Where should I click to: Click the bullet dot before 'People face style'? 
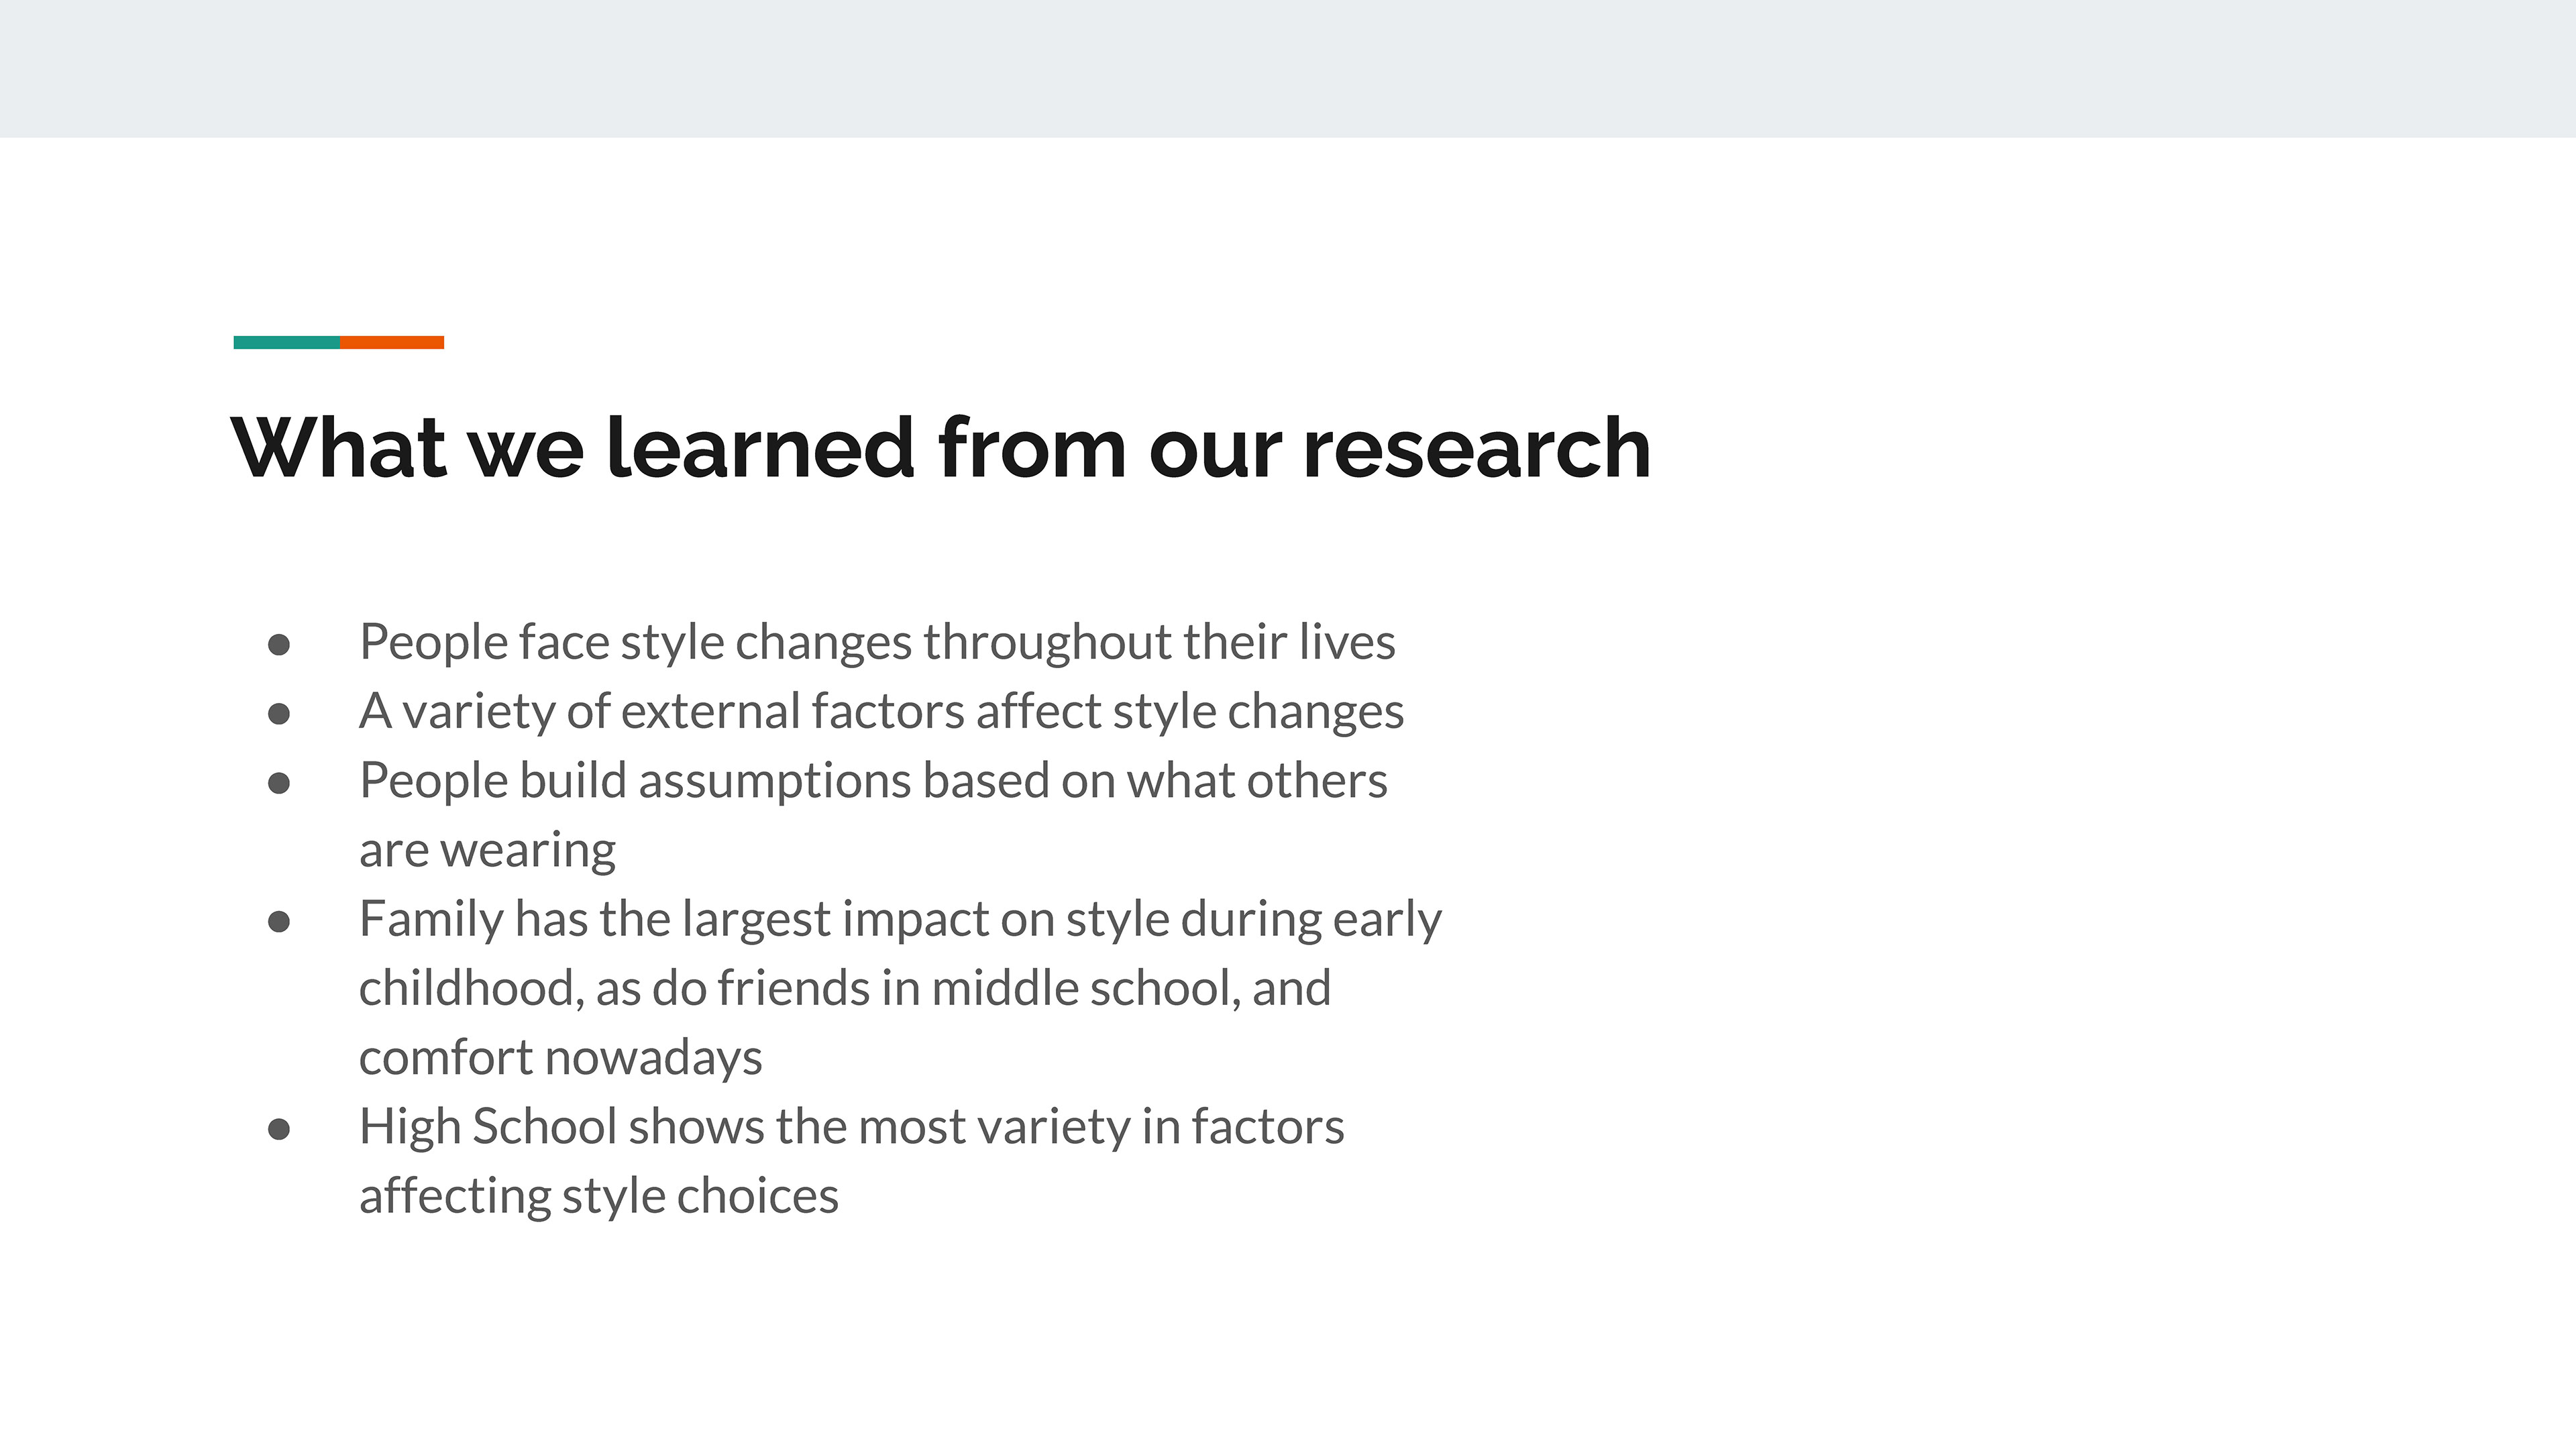tap(279, 644)
